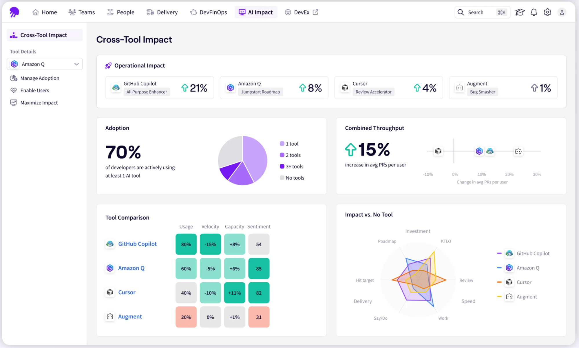Click the Impact vs. No Tool radar chart

(x=418, y=280)
